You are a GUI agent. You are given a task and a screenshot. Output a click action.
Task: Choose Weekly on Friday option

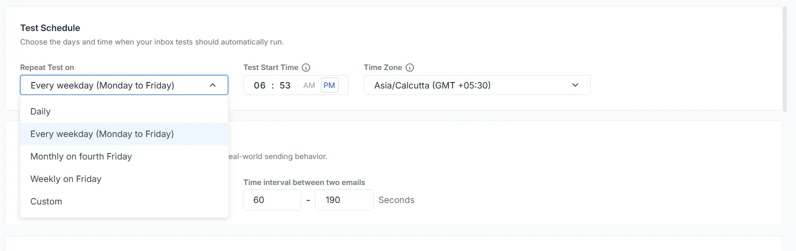[124, 179]
